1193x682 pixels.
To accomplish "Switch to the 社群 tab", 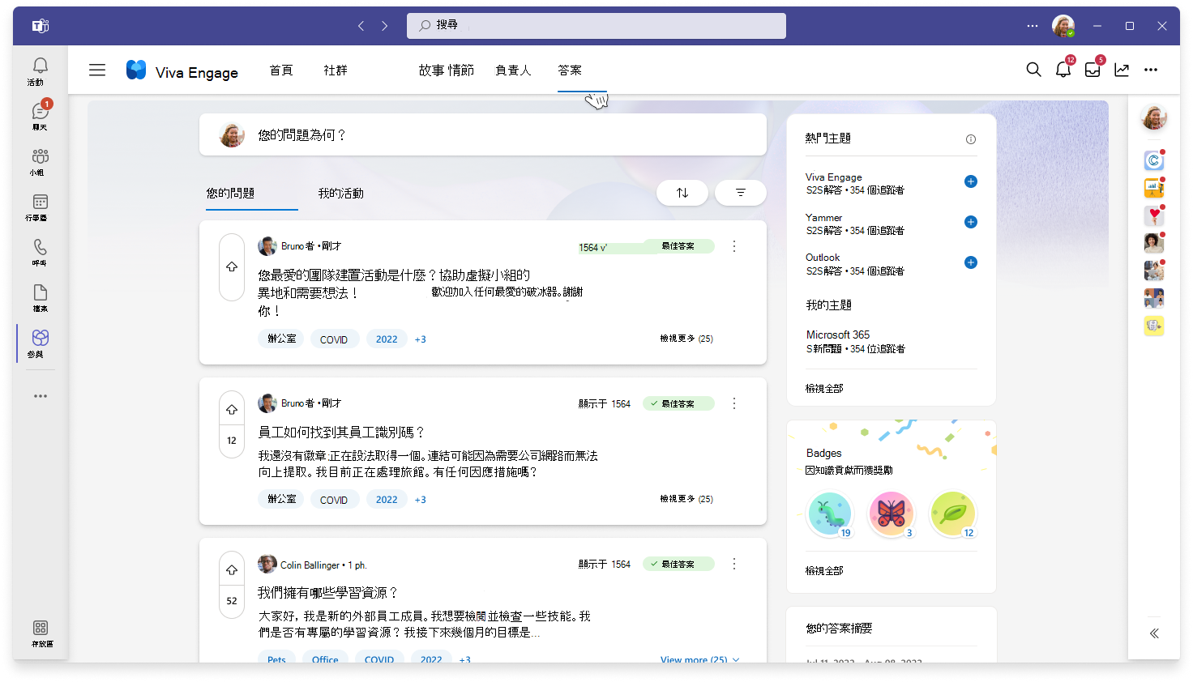I will (336, 70).
